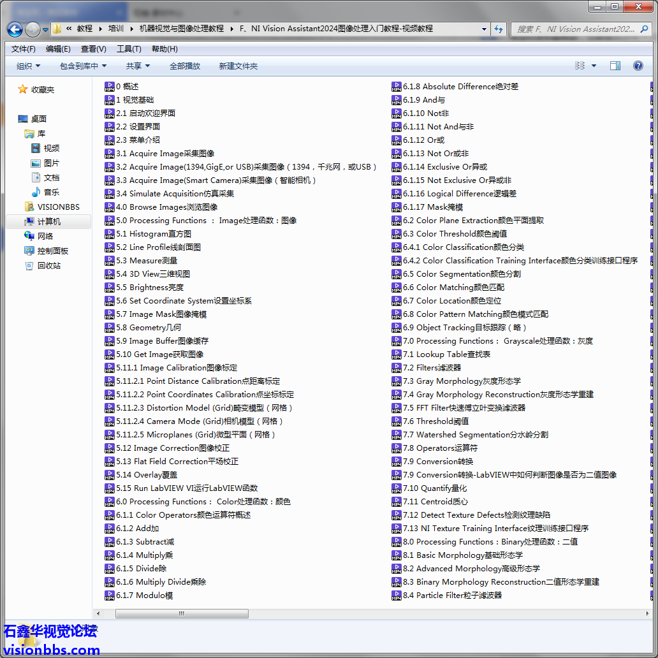Open the 文件(F) menu
The width and height of the screenshot is (658, 658).
point(24,49)
